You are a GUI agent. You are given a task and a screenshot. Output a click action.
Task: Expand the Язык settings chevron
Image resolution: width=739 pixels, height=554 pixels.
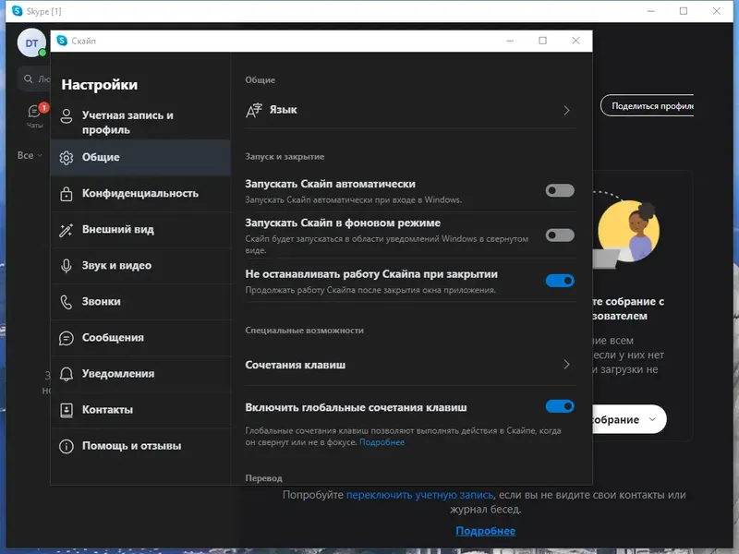tap(567, 109)
